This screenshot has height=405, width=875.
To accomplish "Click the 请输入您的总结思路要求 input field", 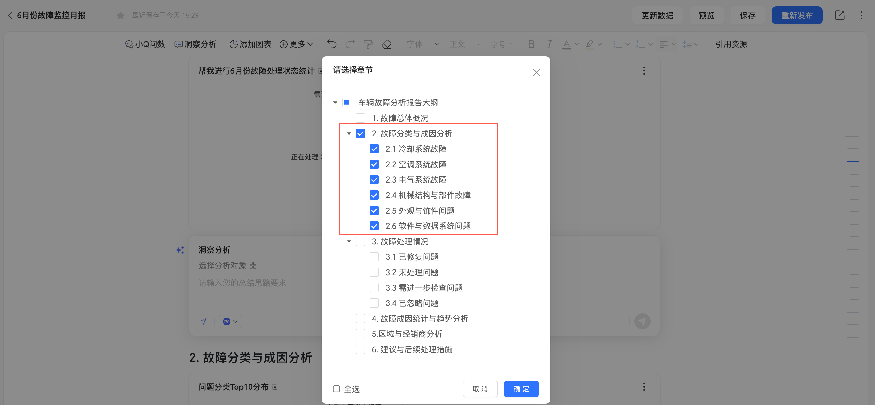I will [x=243, y=283].
